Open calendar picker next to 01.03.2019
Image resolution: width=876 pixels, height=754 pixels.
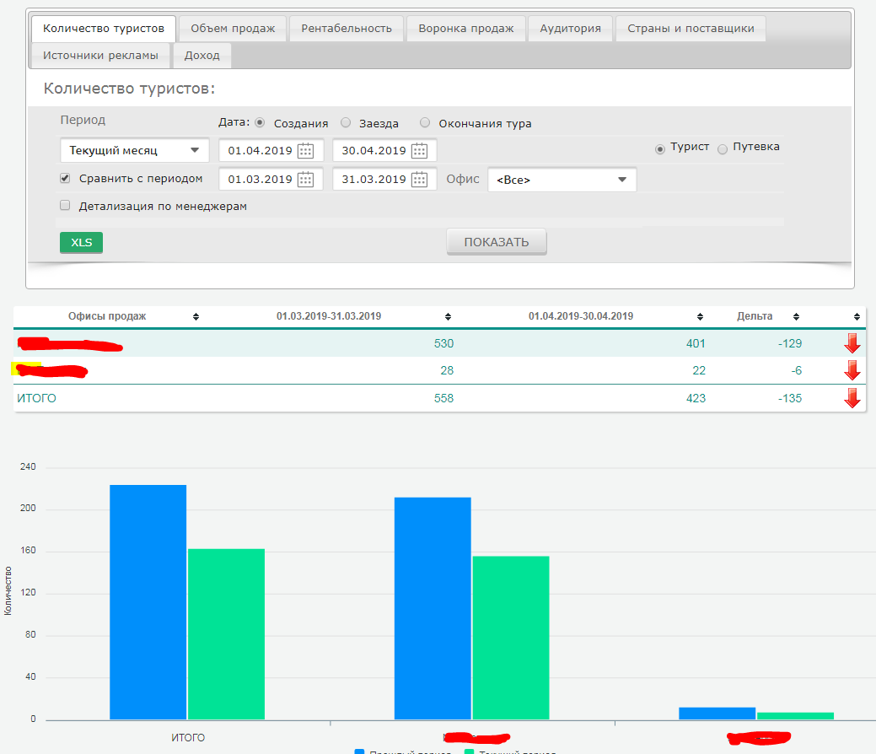coord(305,180)
